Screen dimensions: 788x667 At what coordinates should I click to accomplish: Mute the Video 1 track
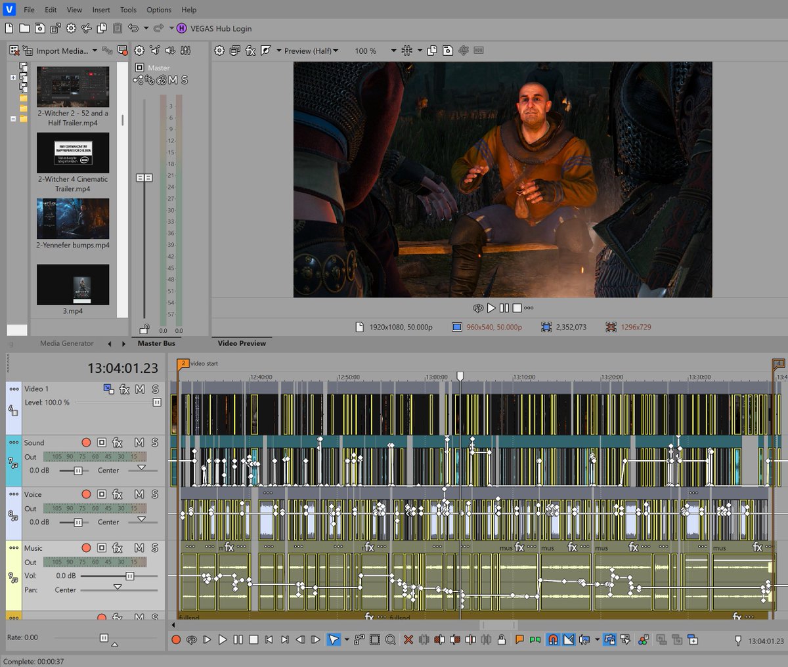(140, 389)
